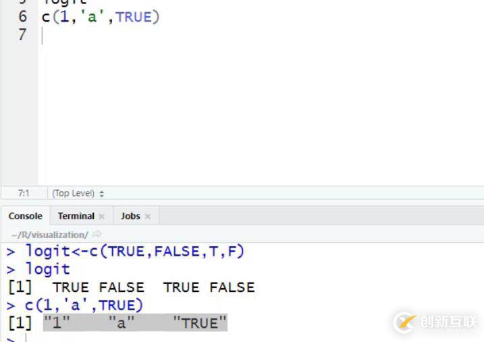Click line number 6 in the gutter

[22, 17]
